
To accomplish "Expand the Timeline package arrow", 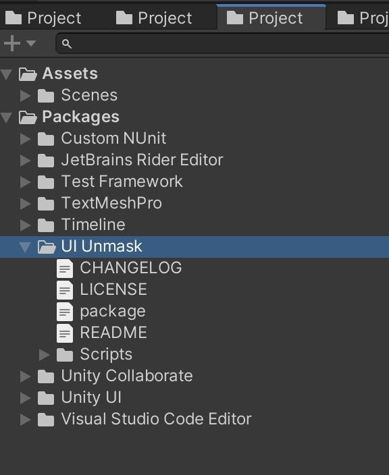I will click(26, 225).
